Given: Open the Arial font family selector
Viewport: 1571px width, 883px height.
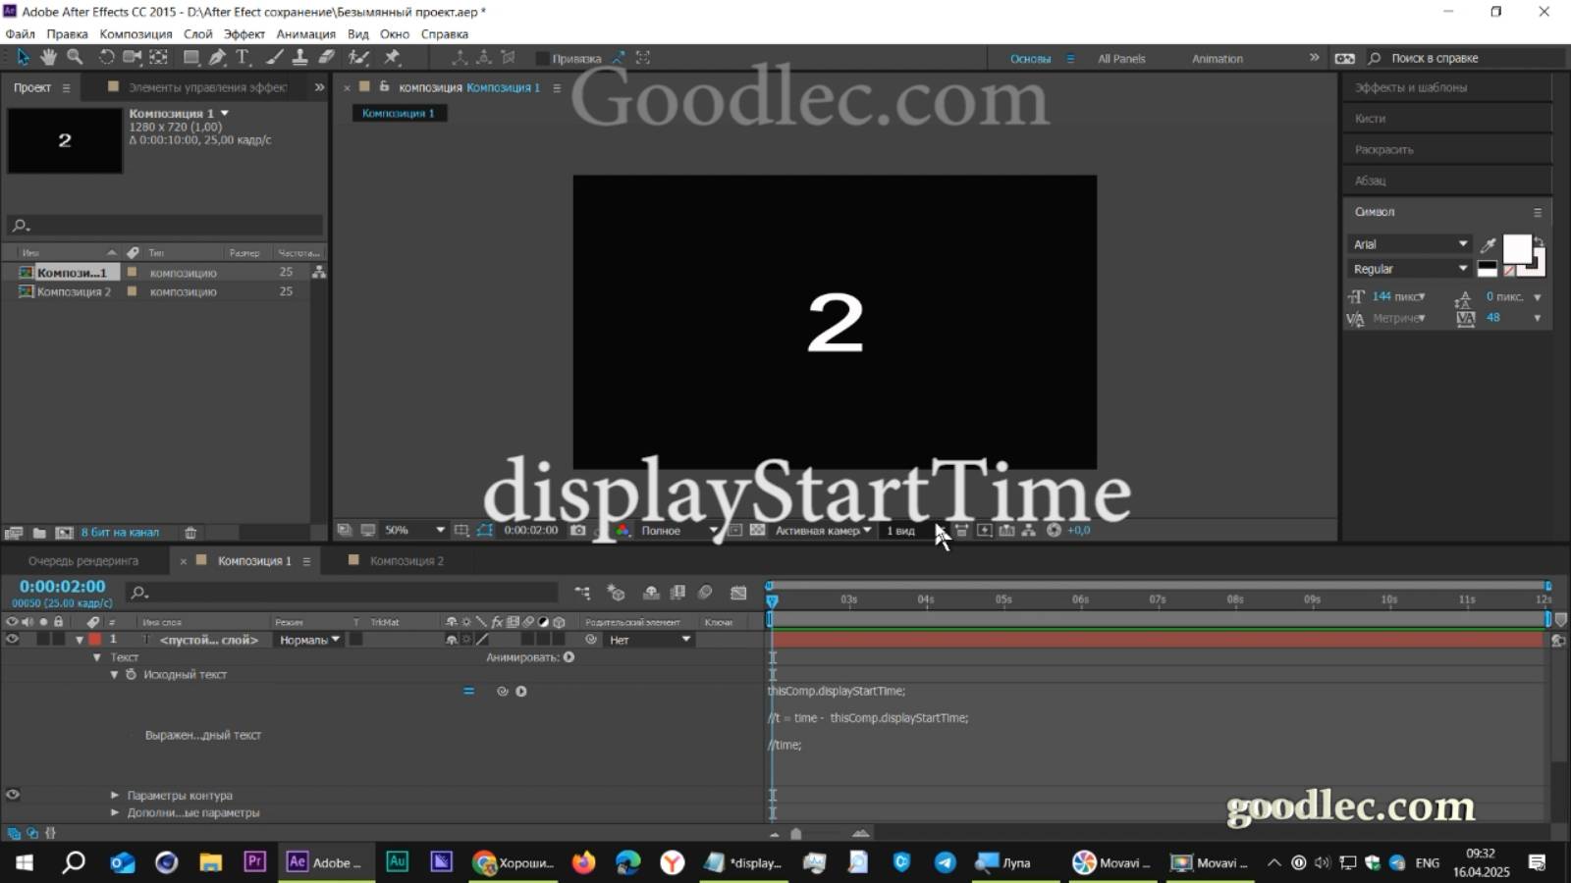Looking at the screenshot, I should click(1409, 243).
